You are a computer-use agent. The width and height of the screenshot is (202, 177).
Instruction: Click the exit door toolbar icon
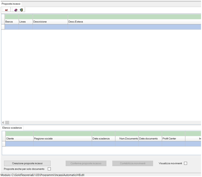click(21, 10)
